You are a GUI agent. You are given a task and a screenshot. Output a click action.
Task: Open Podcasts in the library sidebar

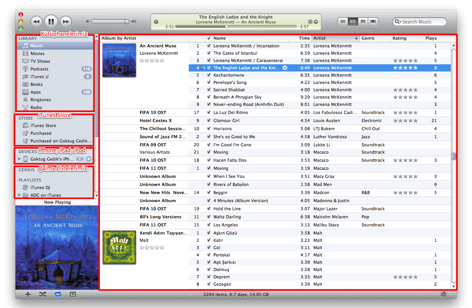pyautogui.click(x=39, y=69)
